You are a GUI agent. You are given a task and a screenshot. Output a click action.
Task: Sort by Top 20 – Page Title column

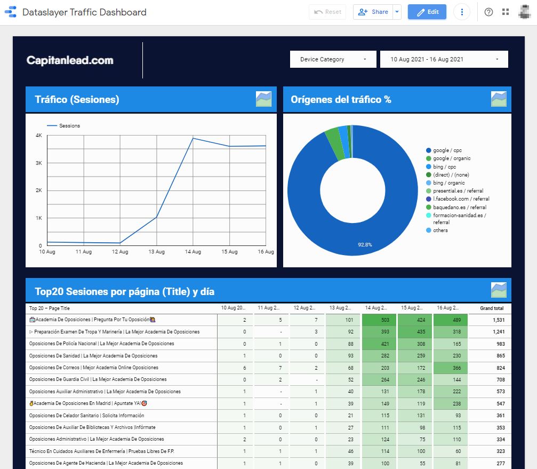click(49, 308)
